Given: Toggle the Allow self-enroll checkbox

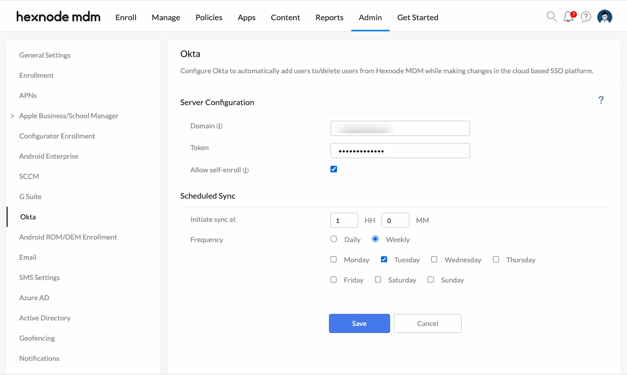Looking at the screenshot, I should 333,169.
